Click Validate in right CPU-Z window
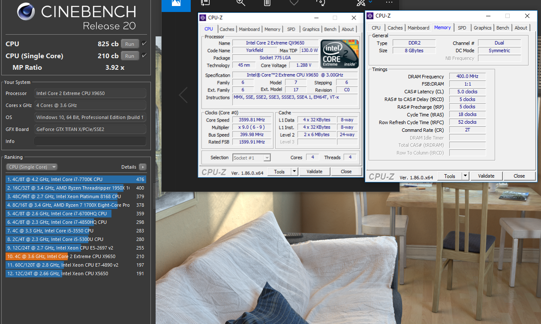This screenshot has width=541, height=324. (x=486, y=176)
